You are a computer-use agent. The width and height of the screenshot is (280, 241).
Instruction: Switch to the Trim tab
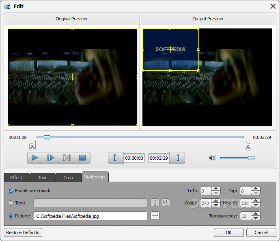[42, 178]
